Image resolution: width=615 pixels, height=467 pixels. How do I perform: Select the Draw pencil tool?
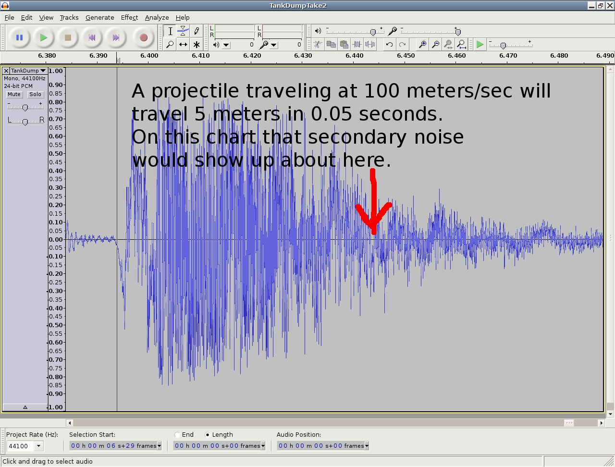[197, 31]
